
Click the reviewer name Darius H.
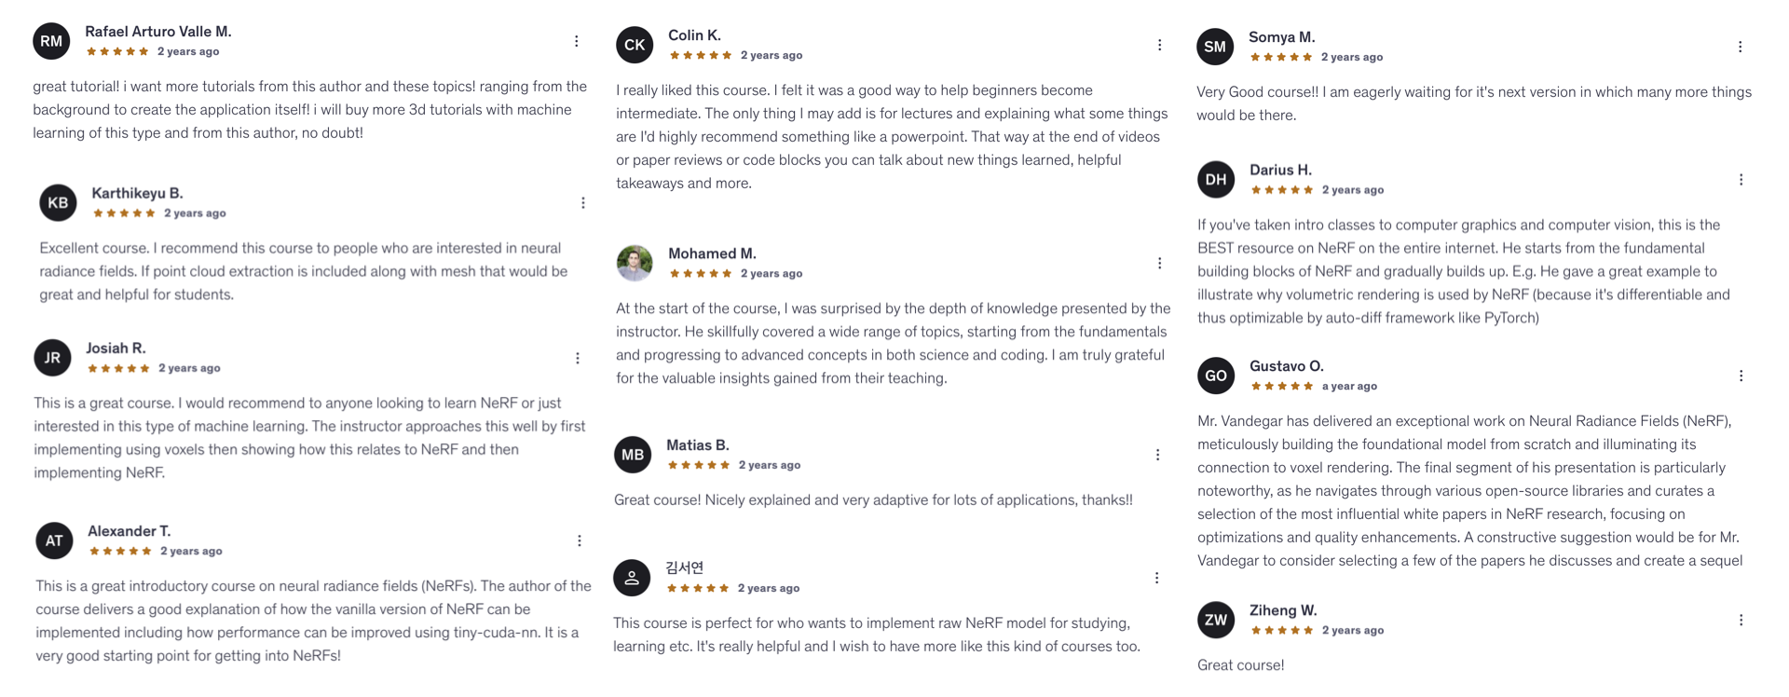point(1281,169)
